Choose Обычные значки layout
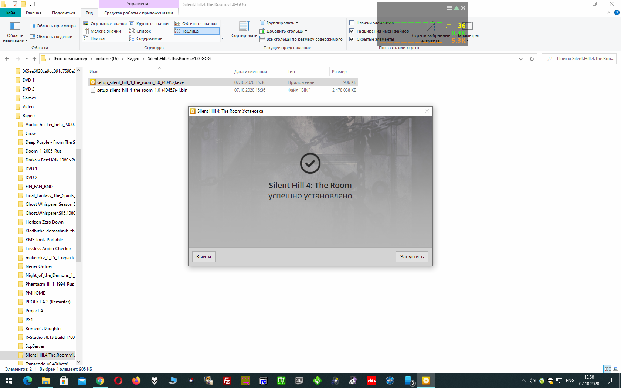 (x=196, y=24)
